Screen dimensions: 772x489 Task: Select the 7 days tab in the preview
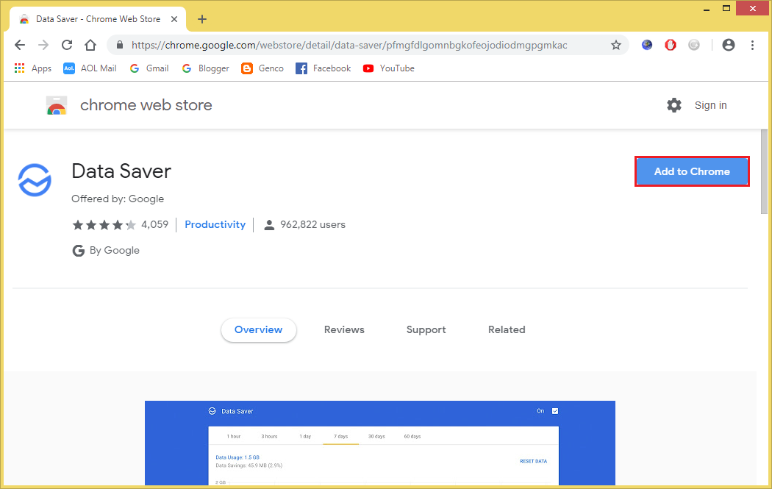pos(340,436)
